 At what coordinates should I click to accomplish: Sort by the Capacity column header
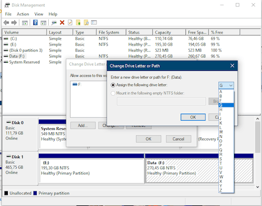169,32
